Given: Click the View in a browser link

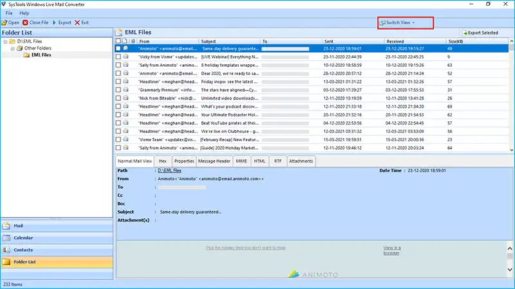Looking at the screenshot, I should point(392,250).
